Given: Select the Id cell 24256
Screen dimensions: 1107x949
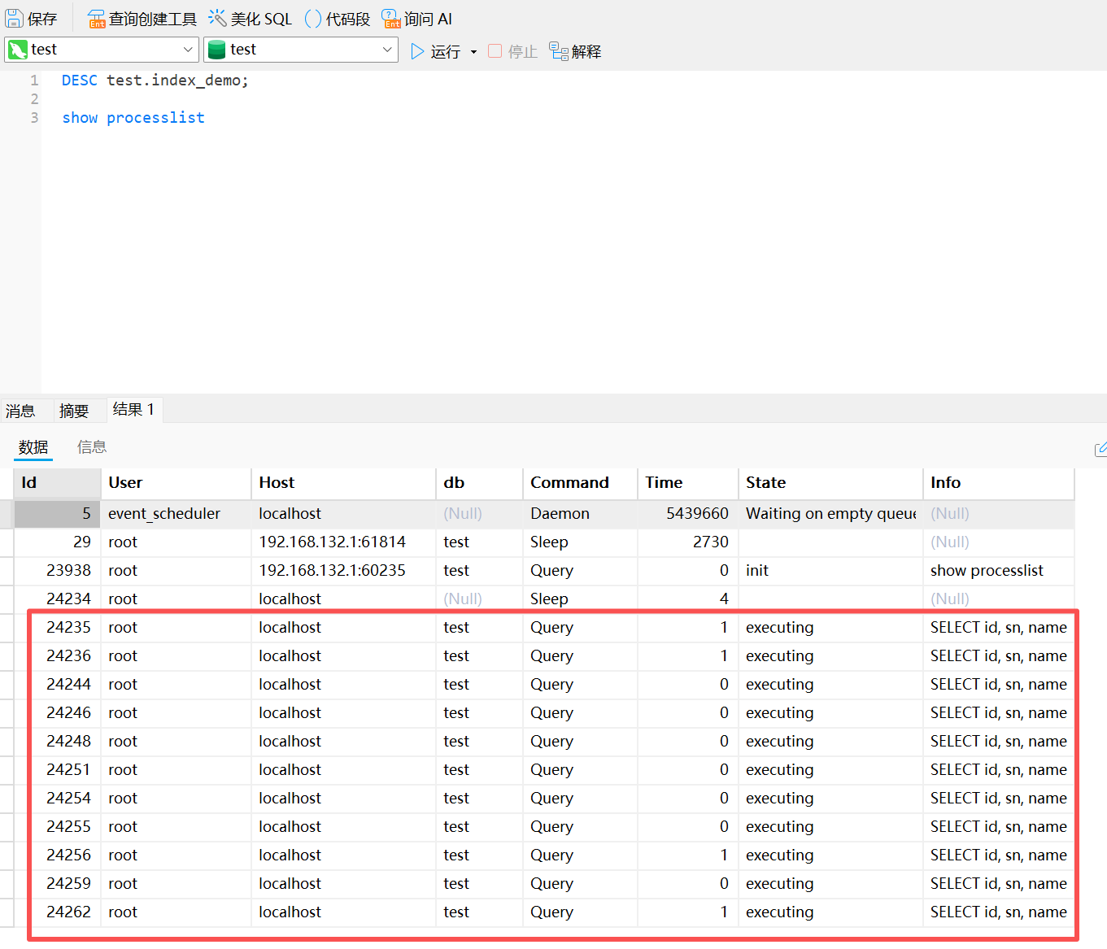Looking at the screenshot, I should pyautogui.click(x=57, y=855).
